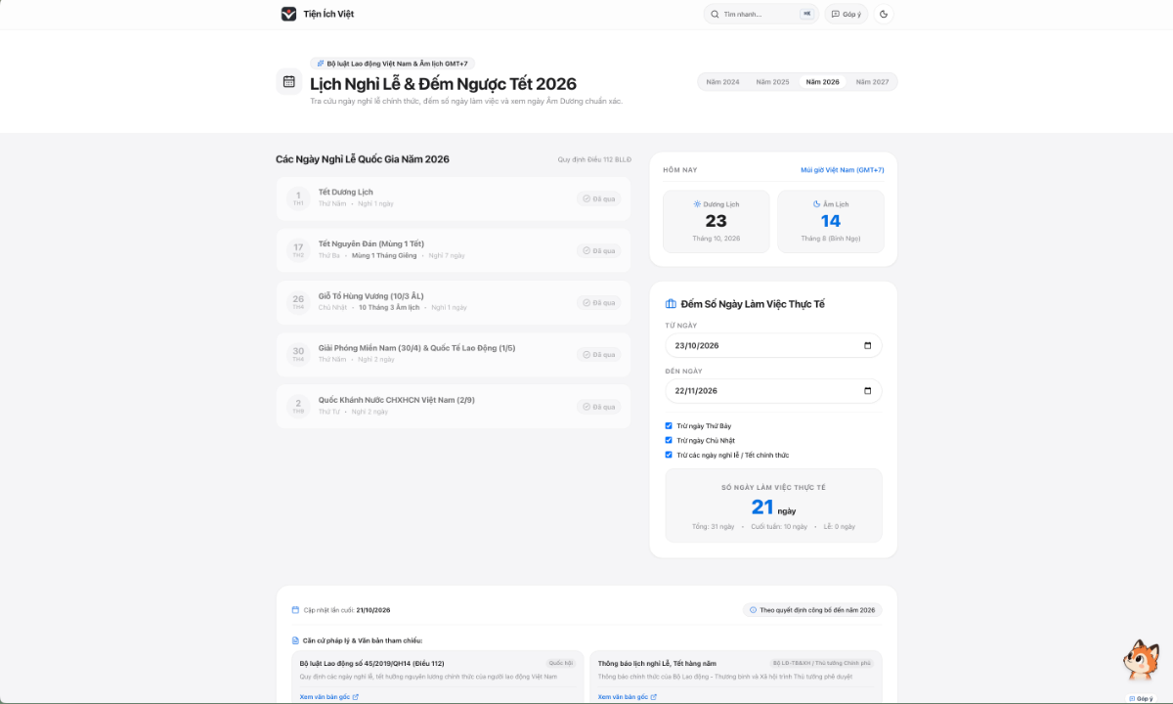The width and height of the screenshot is (1173, 704).
Task: Switch to Năm 2025 tab
Action: (772, 82)
